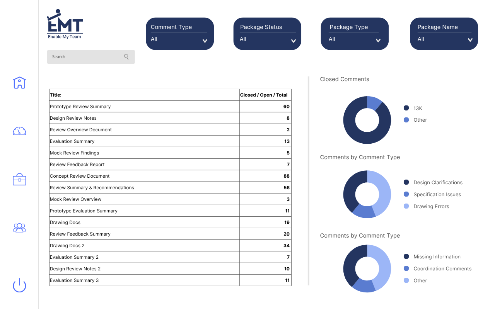This screenshot has height=309, width=495.
Task: Toggle the Coordination Comments legend item
Action: pyautogui.click(x=442, y=269)
